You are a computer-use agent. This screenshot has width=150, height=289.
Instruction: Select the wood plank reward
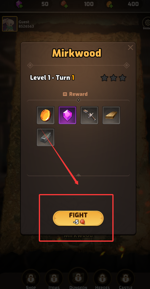[111, 115]
